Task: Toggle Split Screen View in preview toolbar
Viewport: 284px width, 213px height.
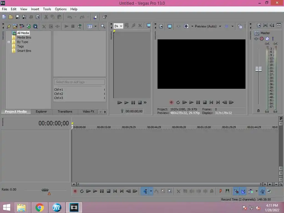Action: point(186,26)
